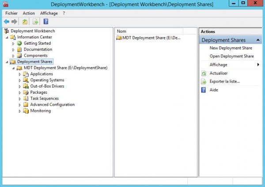Expand the Monitoring node
Image resolution: width=265 pixels, height=187 pixels.
20,111
